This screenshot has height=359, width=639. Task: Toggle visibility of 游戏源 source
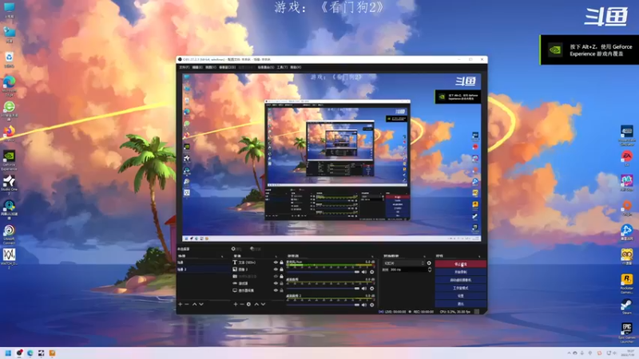[x=276, y=283]
